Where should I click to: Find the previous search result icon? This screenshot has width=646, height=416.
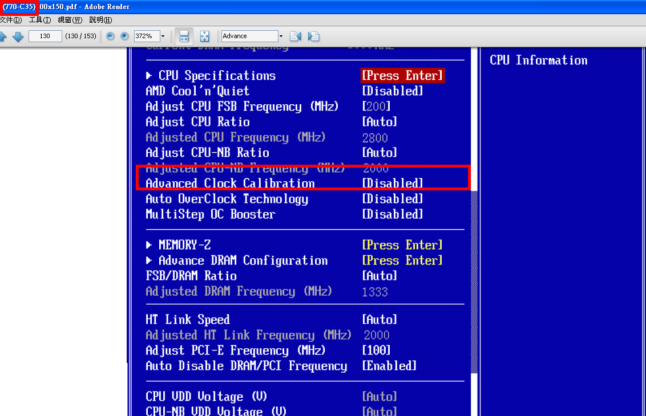click(x=296, y=36)
